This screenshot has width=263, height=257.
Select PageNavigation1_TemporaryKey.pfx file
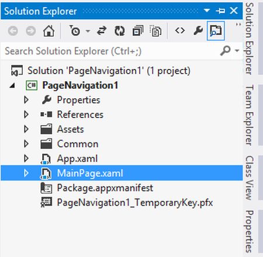[135, 203]
